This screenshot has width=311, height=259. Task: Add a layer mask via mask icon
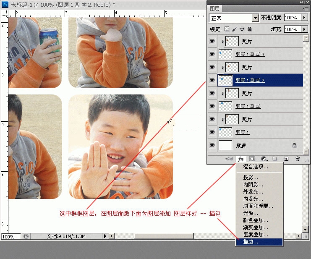coord(252,159)
